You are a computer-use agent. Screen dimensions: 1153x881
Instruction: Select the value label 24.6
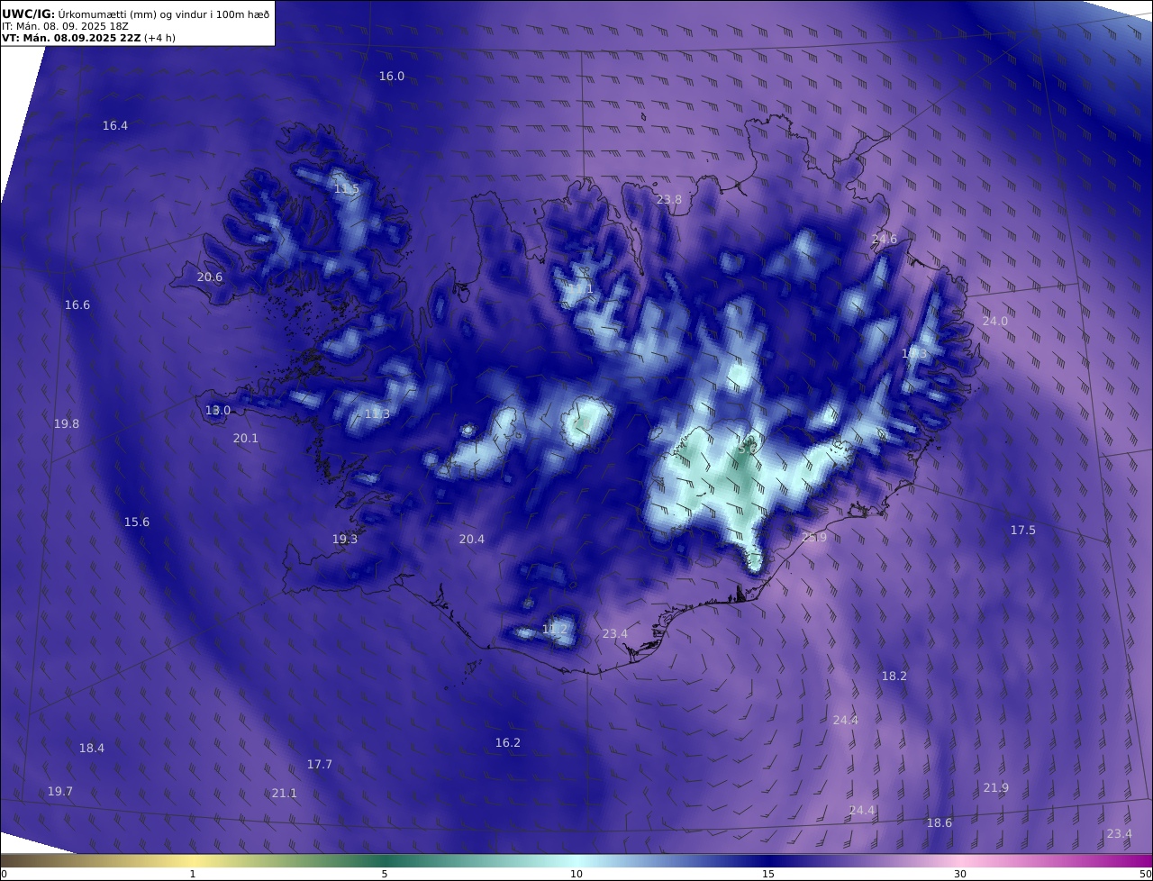pyautogui.click(x=885, y=240)
